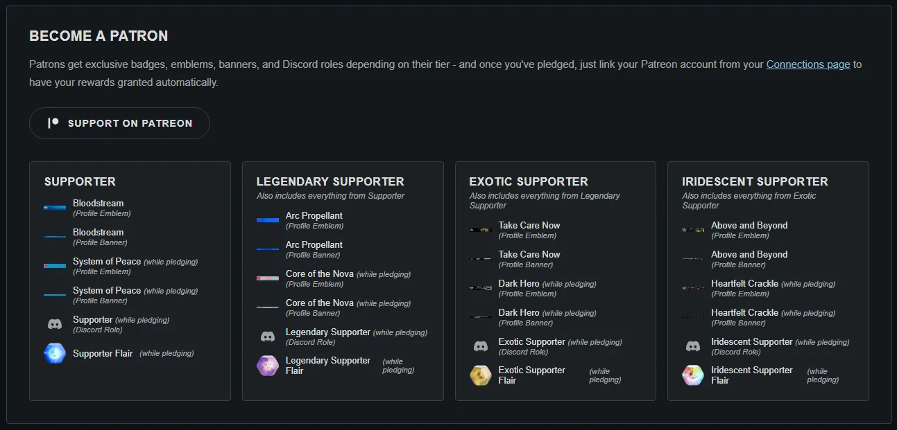Image resolution: width=897 pixels, height=430 pixels.
Task: Click the Heartfelt Crackle emblem thumbnail
Action: point(693,288)
